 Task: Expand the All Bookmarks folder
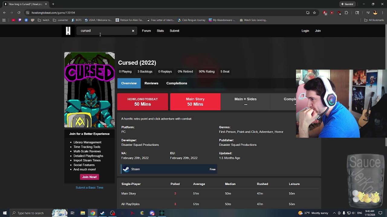click(374, 20)
